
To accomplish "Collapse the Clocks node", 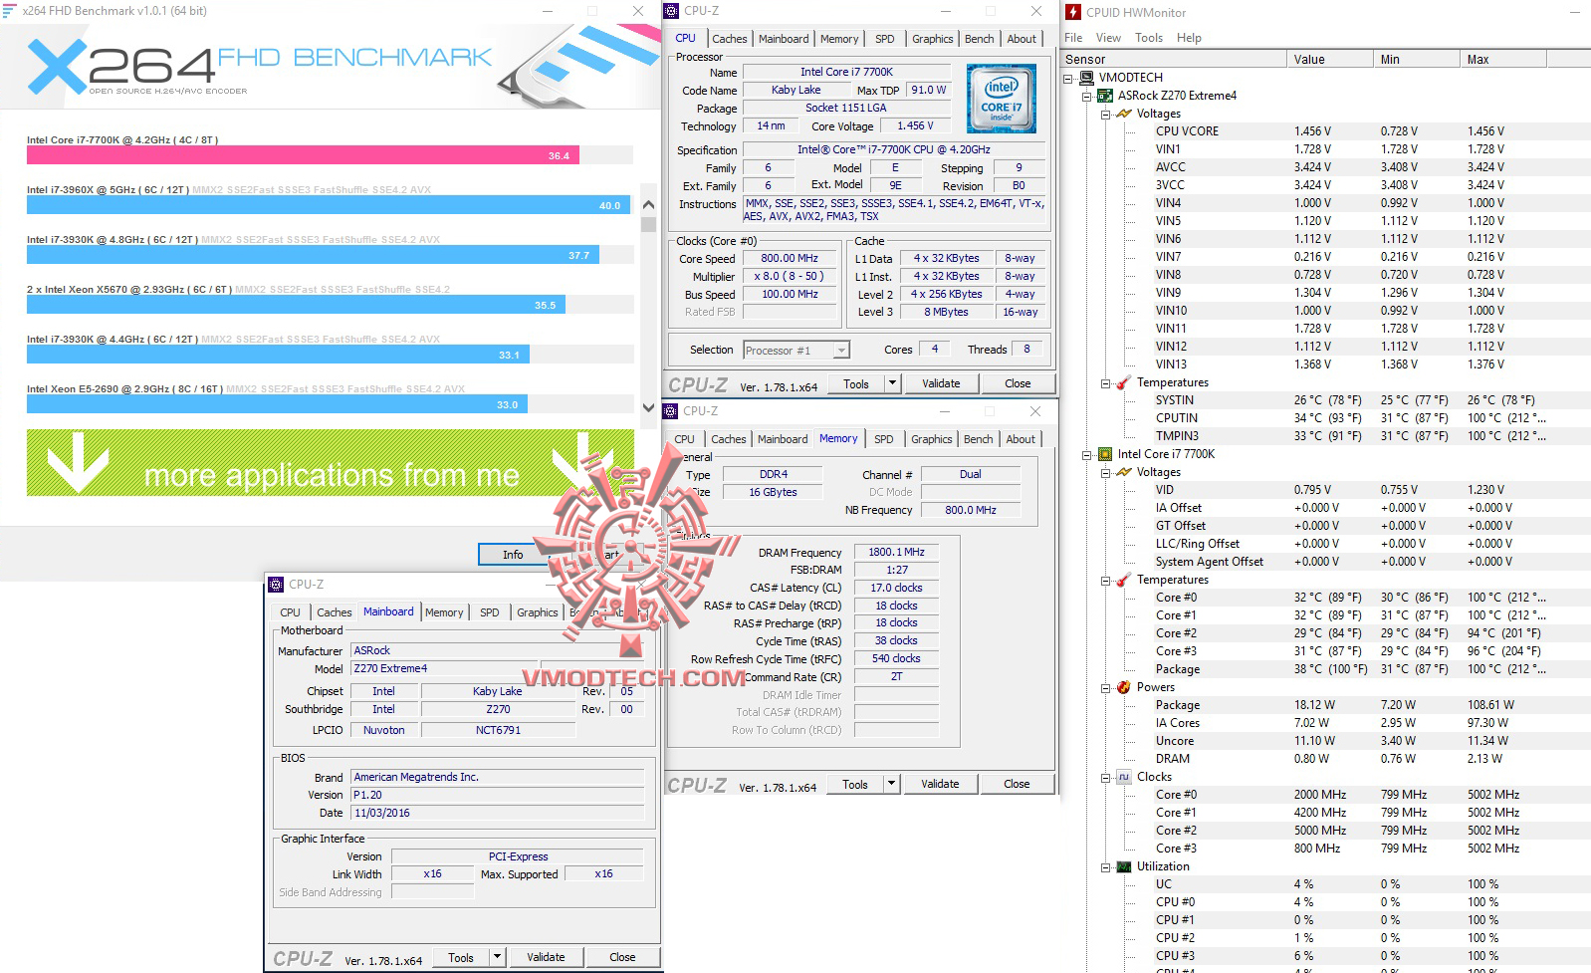I will pos(1105,777).
